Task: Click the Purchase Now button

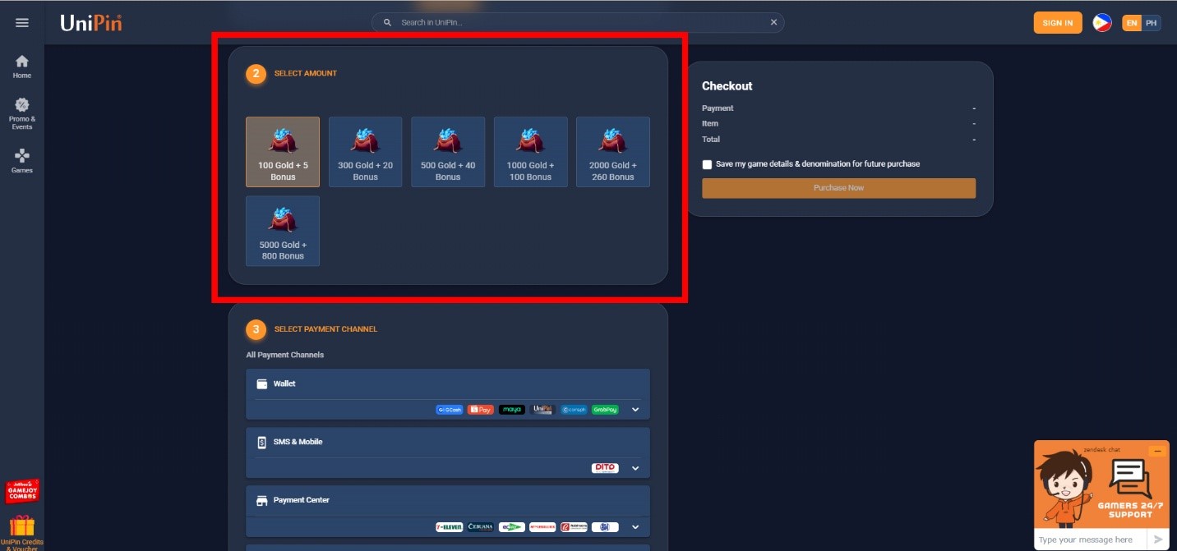Action: click(x=838, y=188)
